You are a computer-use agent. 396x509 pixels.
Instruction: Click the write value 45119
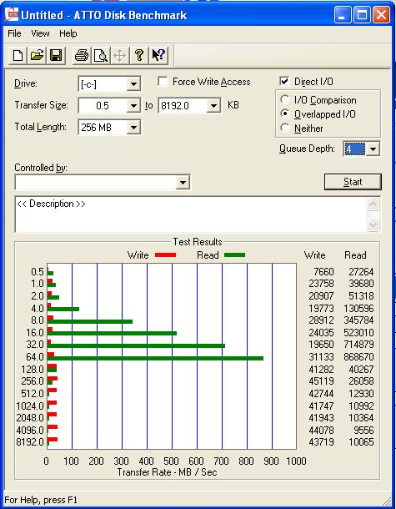321,381
